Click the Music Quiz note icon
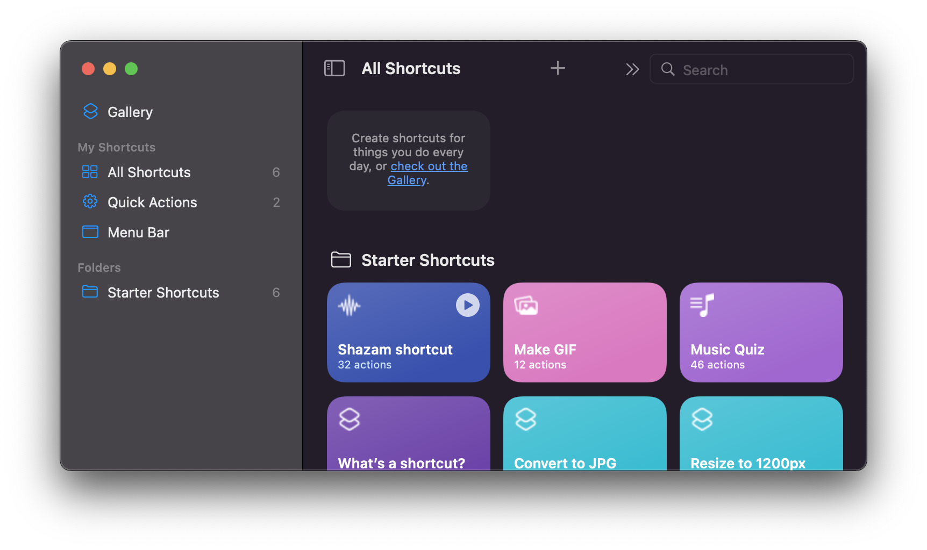Screen dimensions: 927x550 tap(702, 306)
